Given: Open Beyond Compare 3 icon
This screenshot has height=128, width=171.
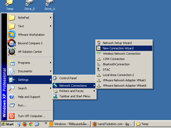Looking at the screenshot, I should (x=12, y=43).
